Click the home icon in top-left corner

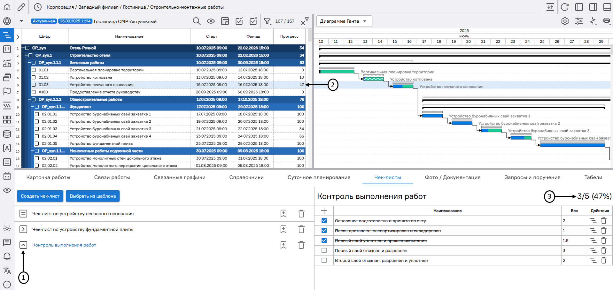tap(7, 7)
